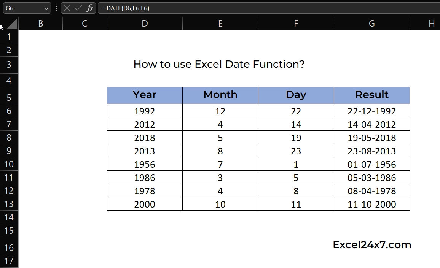Select day cell 19 in row 8

(x=296, y=137)
